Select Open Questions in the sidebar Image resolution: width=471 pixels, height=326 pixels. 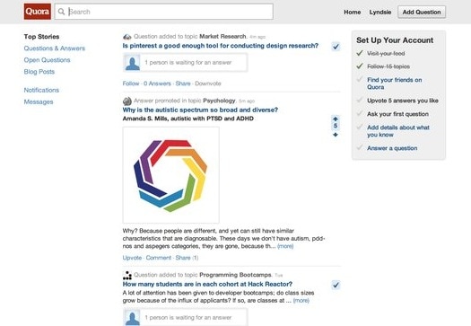tap(47, 60)
